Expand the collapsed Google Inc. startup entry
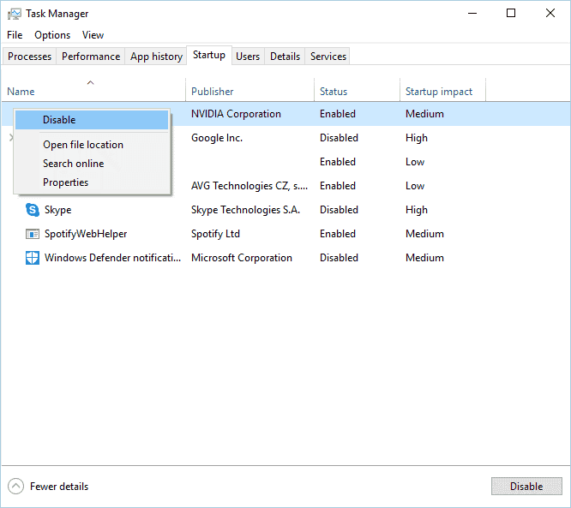The width and height of the screenshot is (571, 508). pyautogui.click(x=10, y=138)
